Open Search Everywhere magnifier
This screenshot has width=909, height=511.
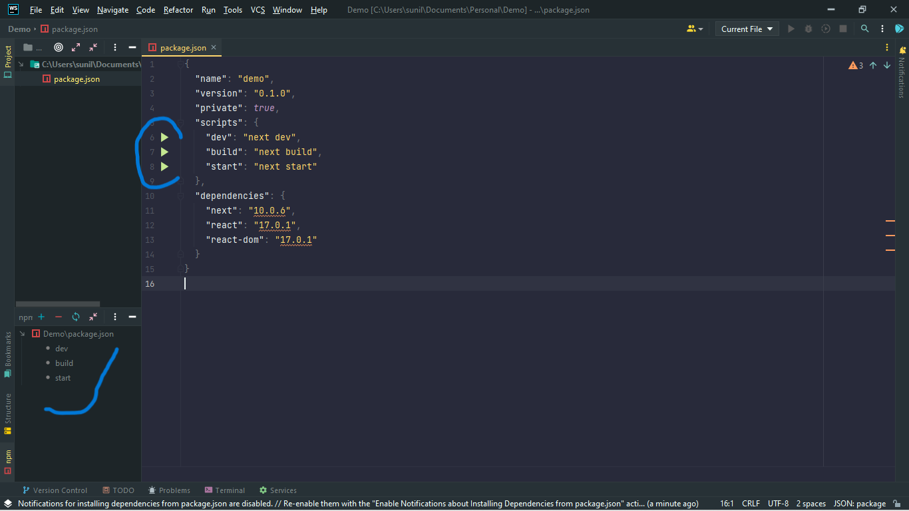coord(865,29)
